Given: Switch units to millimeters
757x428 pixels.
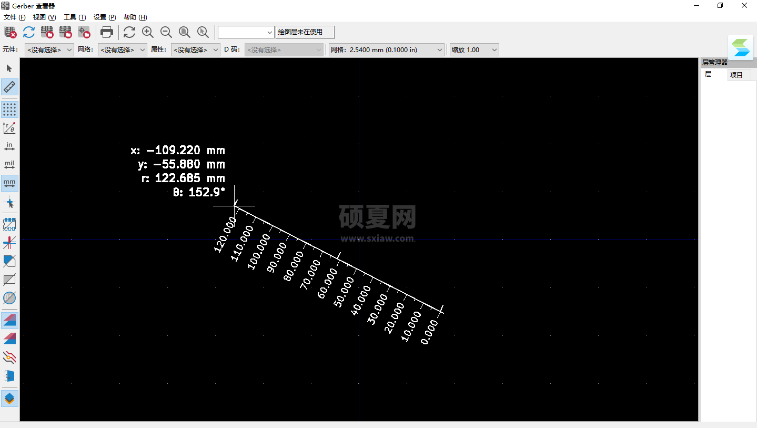Looking at the screenshot, I should [x=9, y=183].
